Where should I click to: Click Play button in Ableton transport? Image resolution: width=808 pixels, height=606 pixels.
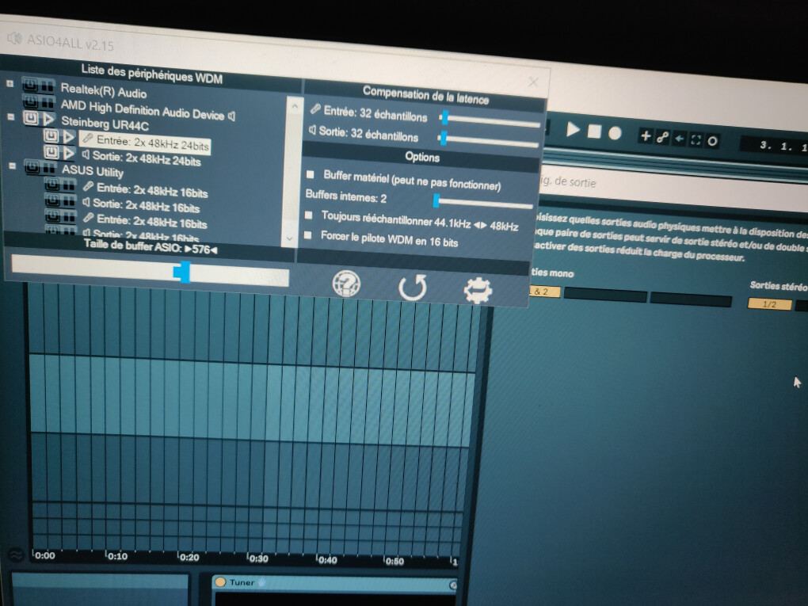(573, 129)
